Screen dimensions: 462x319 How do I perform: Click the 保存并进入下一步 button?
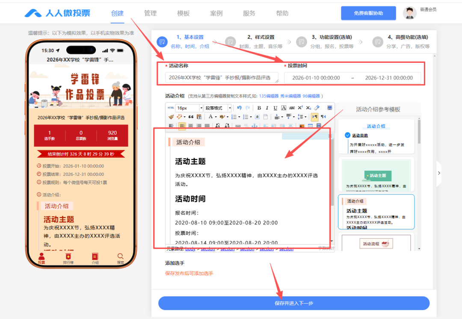(294, 303)
